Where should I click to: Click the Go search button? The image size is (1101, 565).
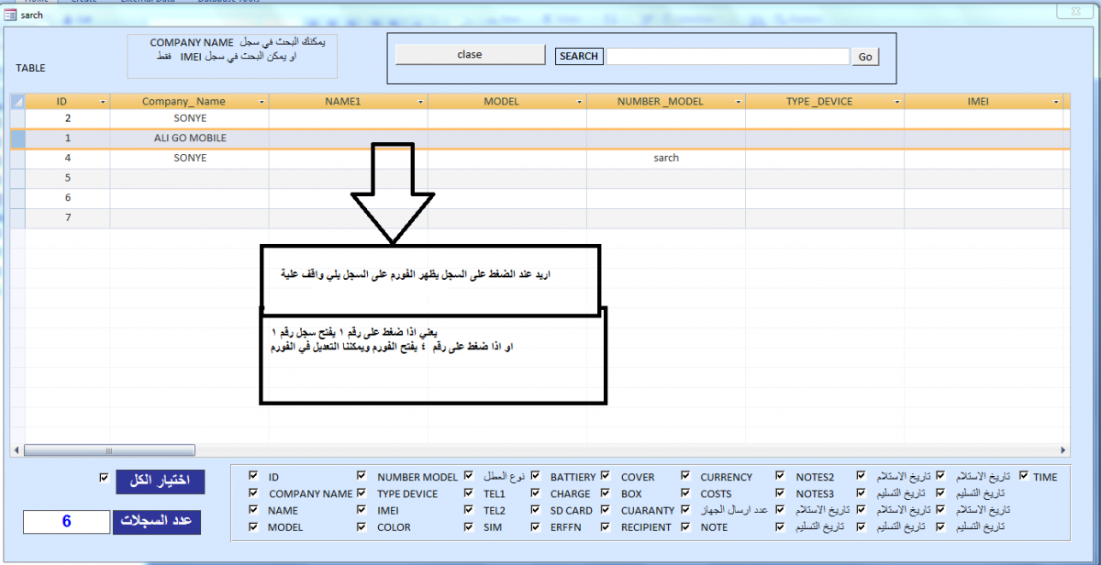coord(865,57)
